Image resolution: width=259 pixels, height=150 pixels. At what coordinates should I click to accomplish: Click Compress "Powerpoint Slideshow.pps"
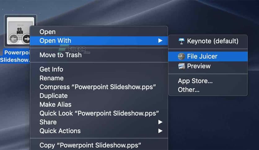[x=99, y=87]
